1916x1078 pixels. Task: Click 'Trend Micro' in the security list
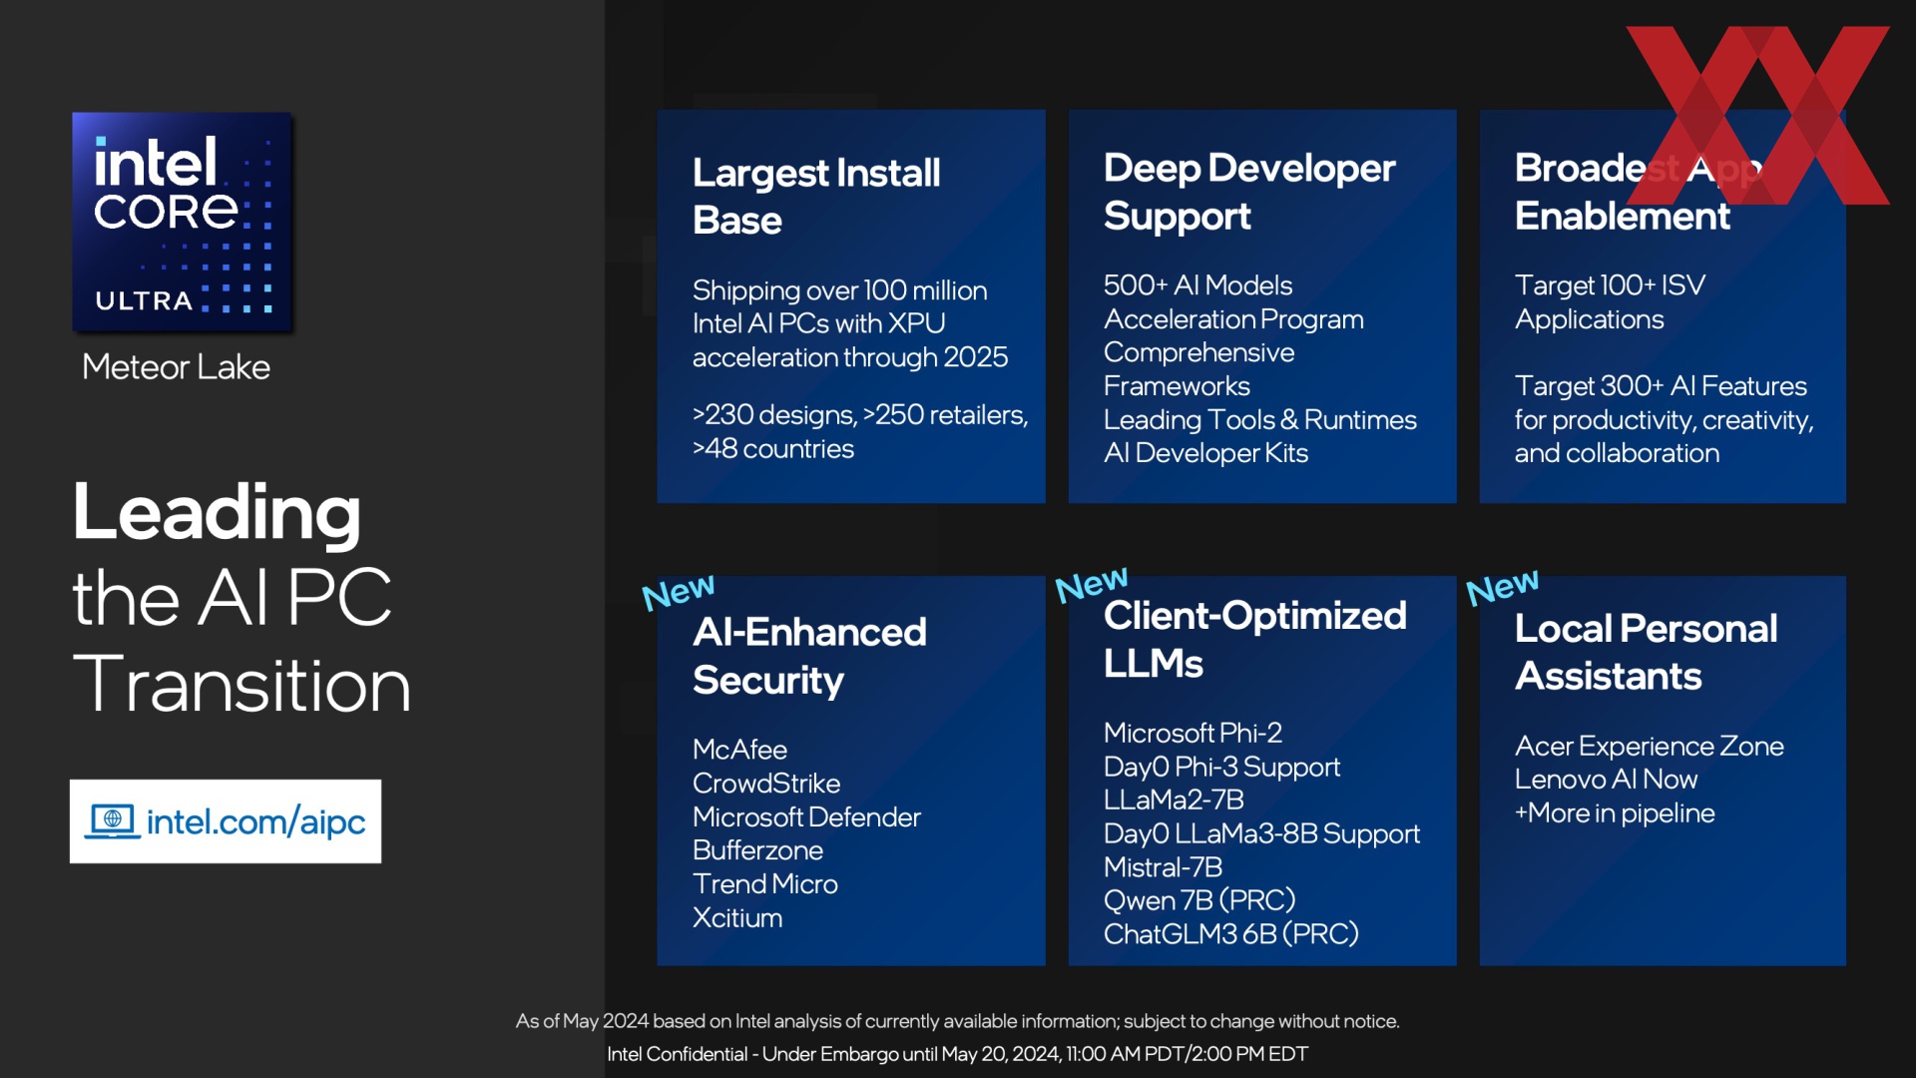click(x=764, y=884)
